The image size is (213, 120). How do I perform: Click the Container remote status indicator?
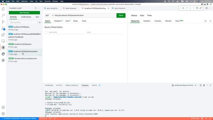pyautogui.click(x=19, y=119)
